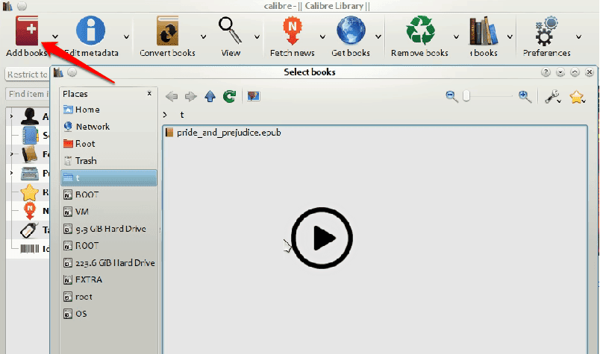Viewport: 600px width, 354px height.
Task: Open the Add books dropdown arrow
Action: [55, 37]
